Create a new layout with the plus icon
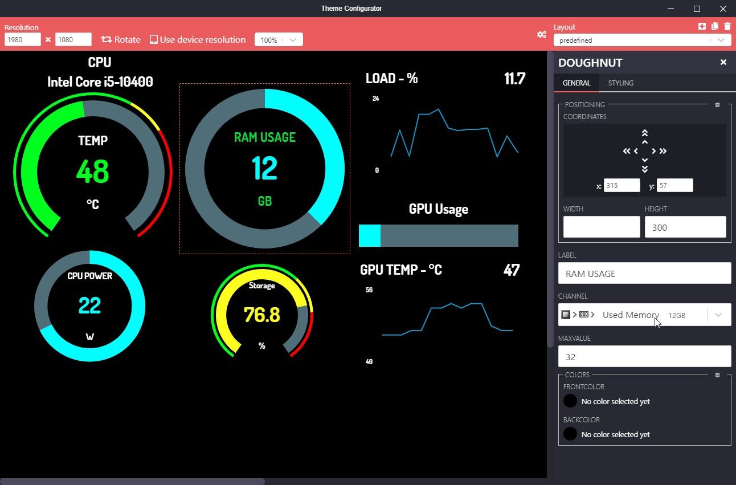The width and height of the screenshot is (736, 485). 702,26
